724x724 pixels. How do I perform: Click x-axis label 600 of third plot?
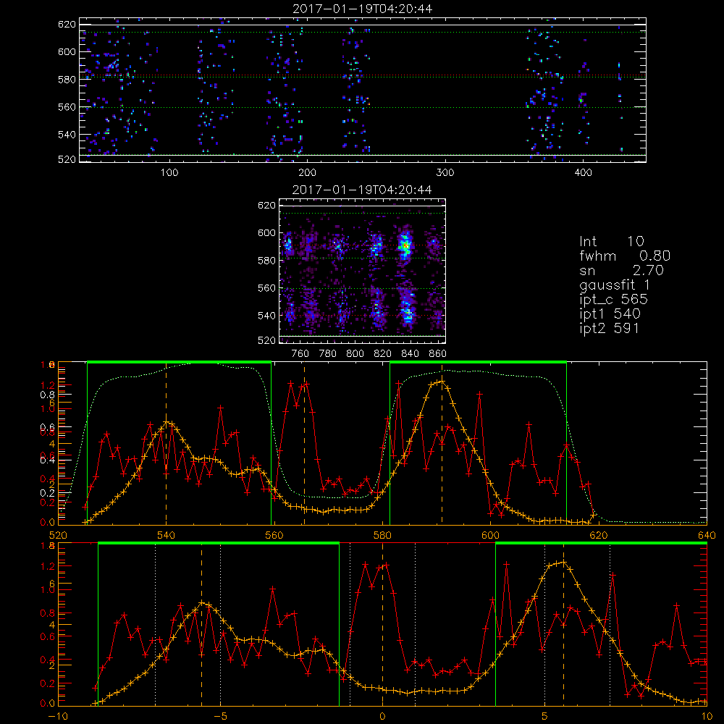tap(490, 536)
